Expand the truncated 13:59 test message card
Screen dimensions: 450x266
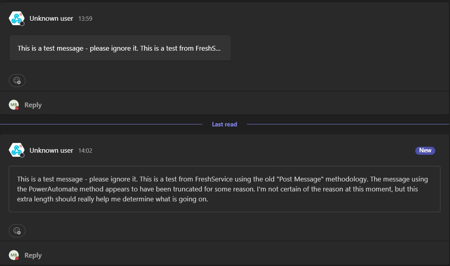click(120, 48)
